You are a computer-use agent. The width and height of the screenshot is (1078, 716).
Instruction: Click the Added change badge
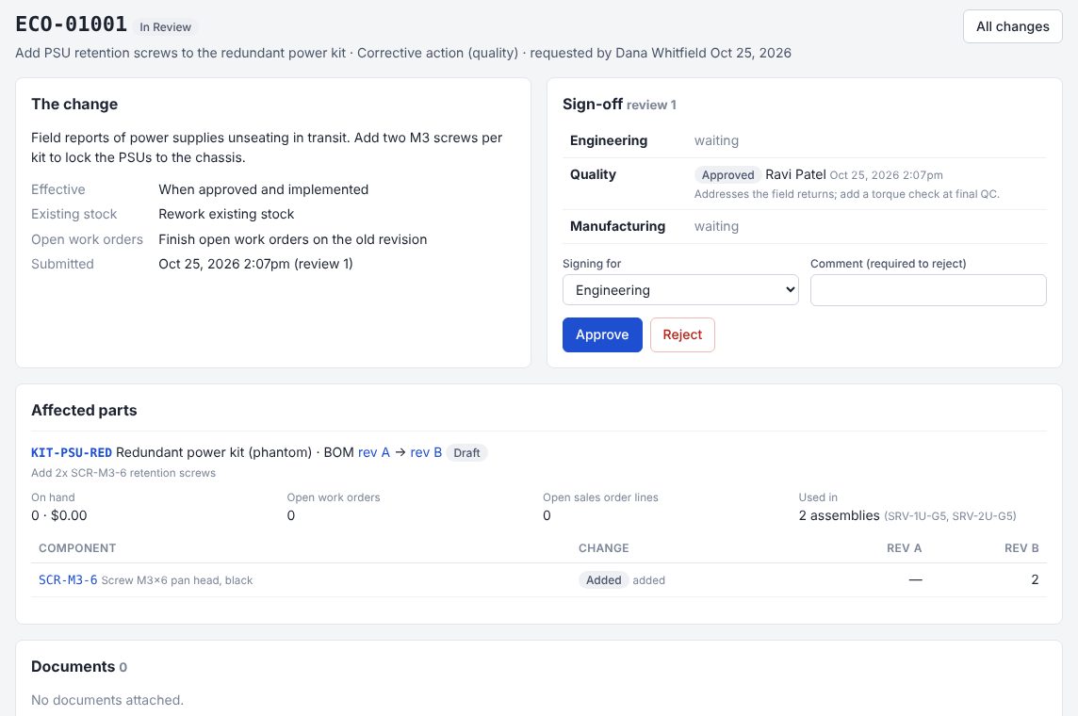pyautogui.click(x=604, y=580)
